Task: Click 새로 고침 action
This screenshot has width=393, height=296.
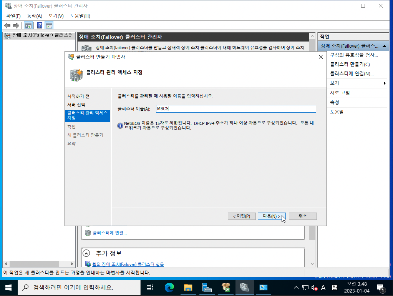Action: click(x=340, y=93)
